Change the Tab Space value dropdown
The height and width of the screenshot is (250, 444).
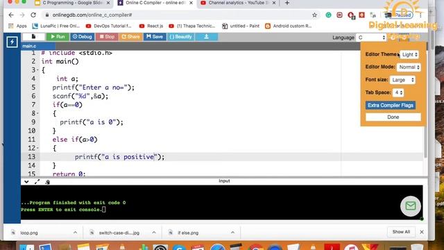(398, 92)
